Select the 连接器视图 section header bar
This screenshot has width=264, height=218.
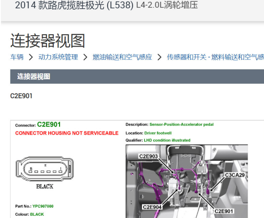click(137, 76)
